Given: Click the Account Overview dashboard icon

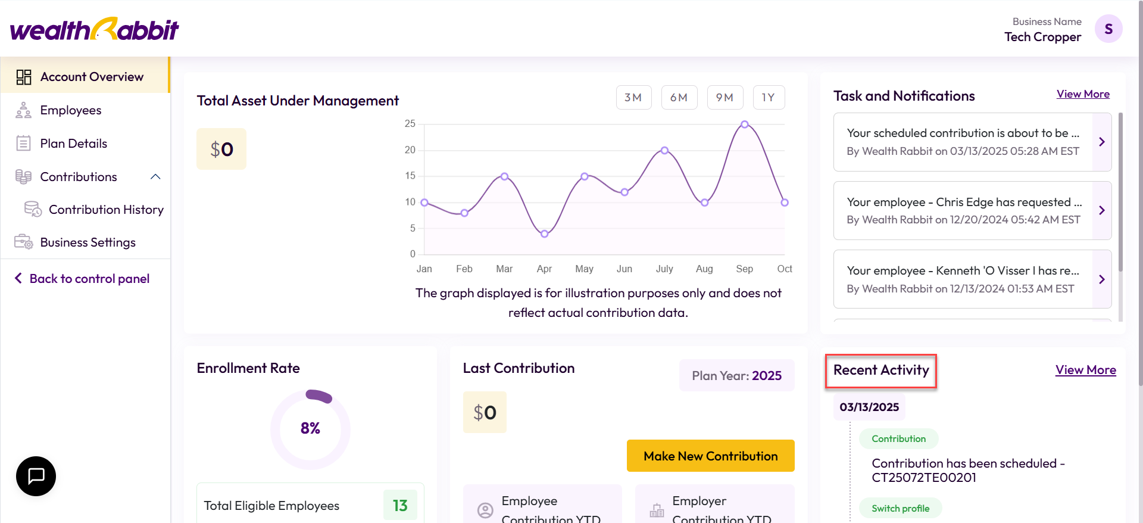Looking at the screenshot, I should click(24, 77).
